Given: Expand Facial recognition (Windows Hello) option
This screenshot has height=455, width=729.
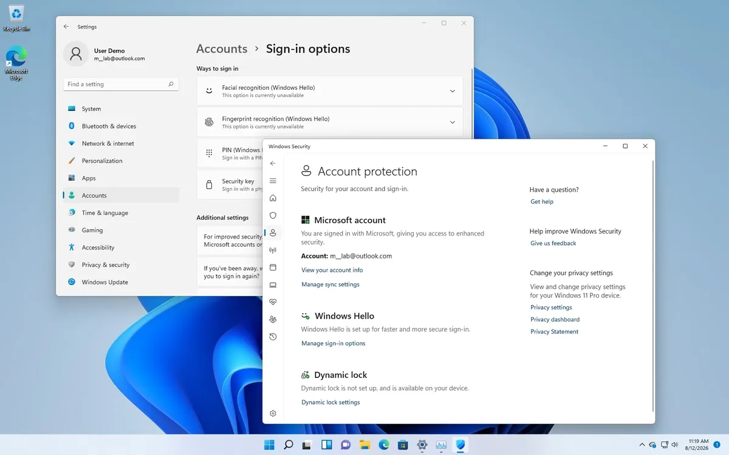Looking at the screenshot, I should (x=330, y=91).
